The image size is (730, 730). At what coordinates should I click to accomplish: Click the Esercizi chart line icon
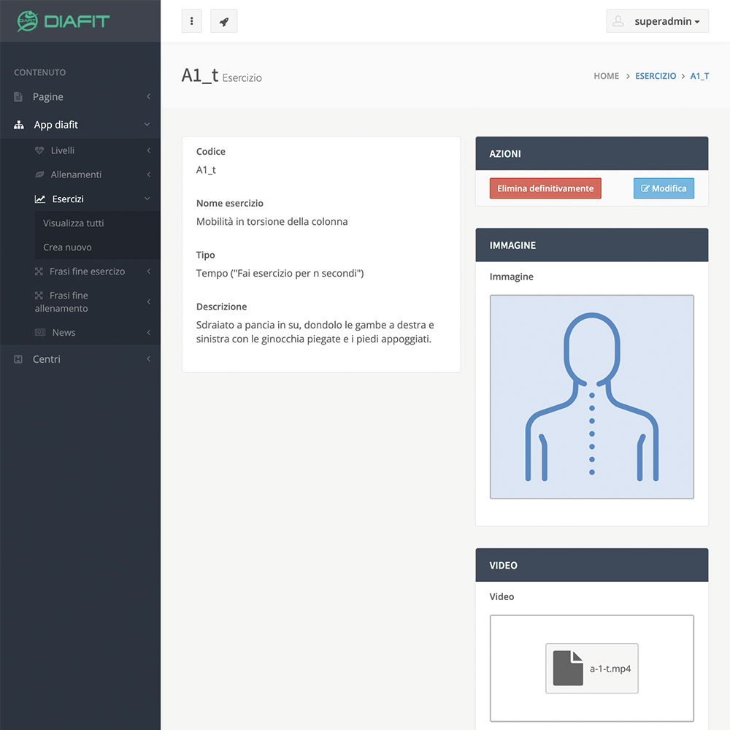(40, 199)
